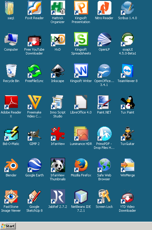Launch GIMP 2 icon
The image size is (152, 230).
[34, 134]
